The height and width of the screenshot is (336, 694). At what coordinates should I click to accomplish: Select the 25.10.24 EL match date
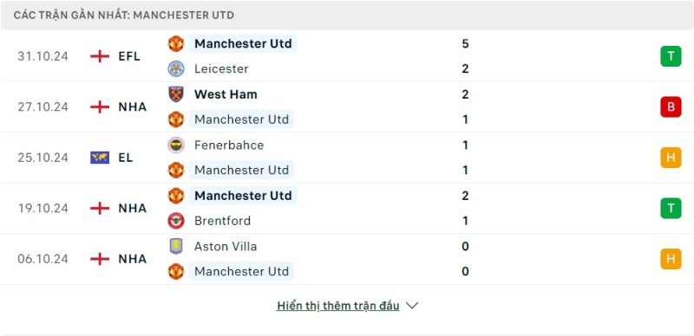(x=43, y=158)
